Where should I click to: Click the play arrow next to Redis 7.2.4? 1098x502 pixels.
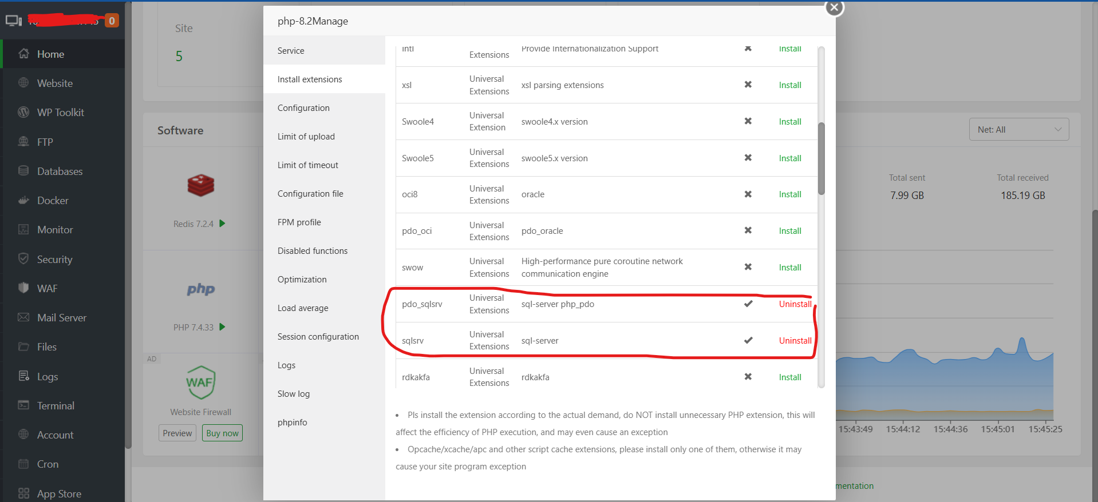click(x=222, y=224)
